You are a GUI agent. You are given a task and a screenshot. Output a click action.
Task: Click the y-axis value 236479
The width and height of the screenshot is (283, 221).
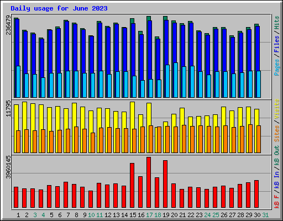[8, 25]
